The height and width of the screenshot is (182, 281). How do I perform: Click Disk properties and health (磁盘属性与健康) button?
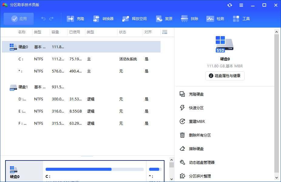[x=225, y=76]
